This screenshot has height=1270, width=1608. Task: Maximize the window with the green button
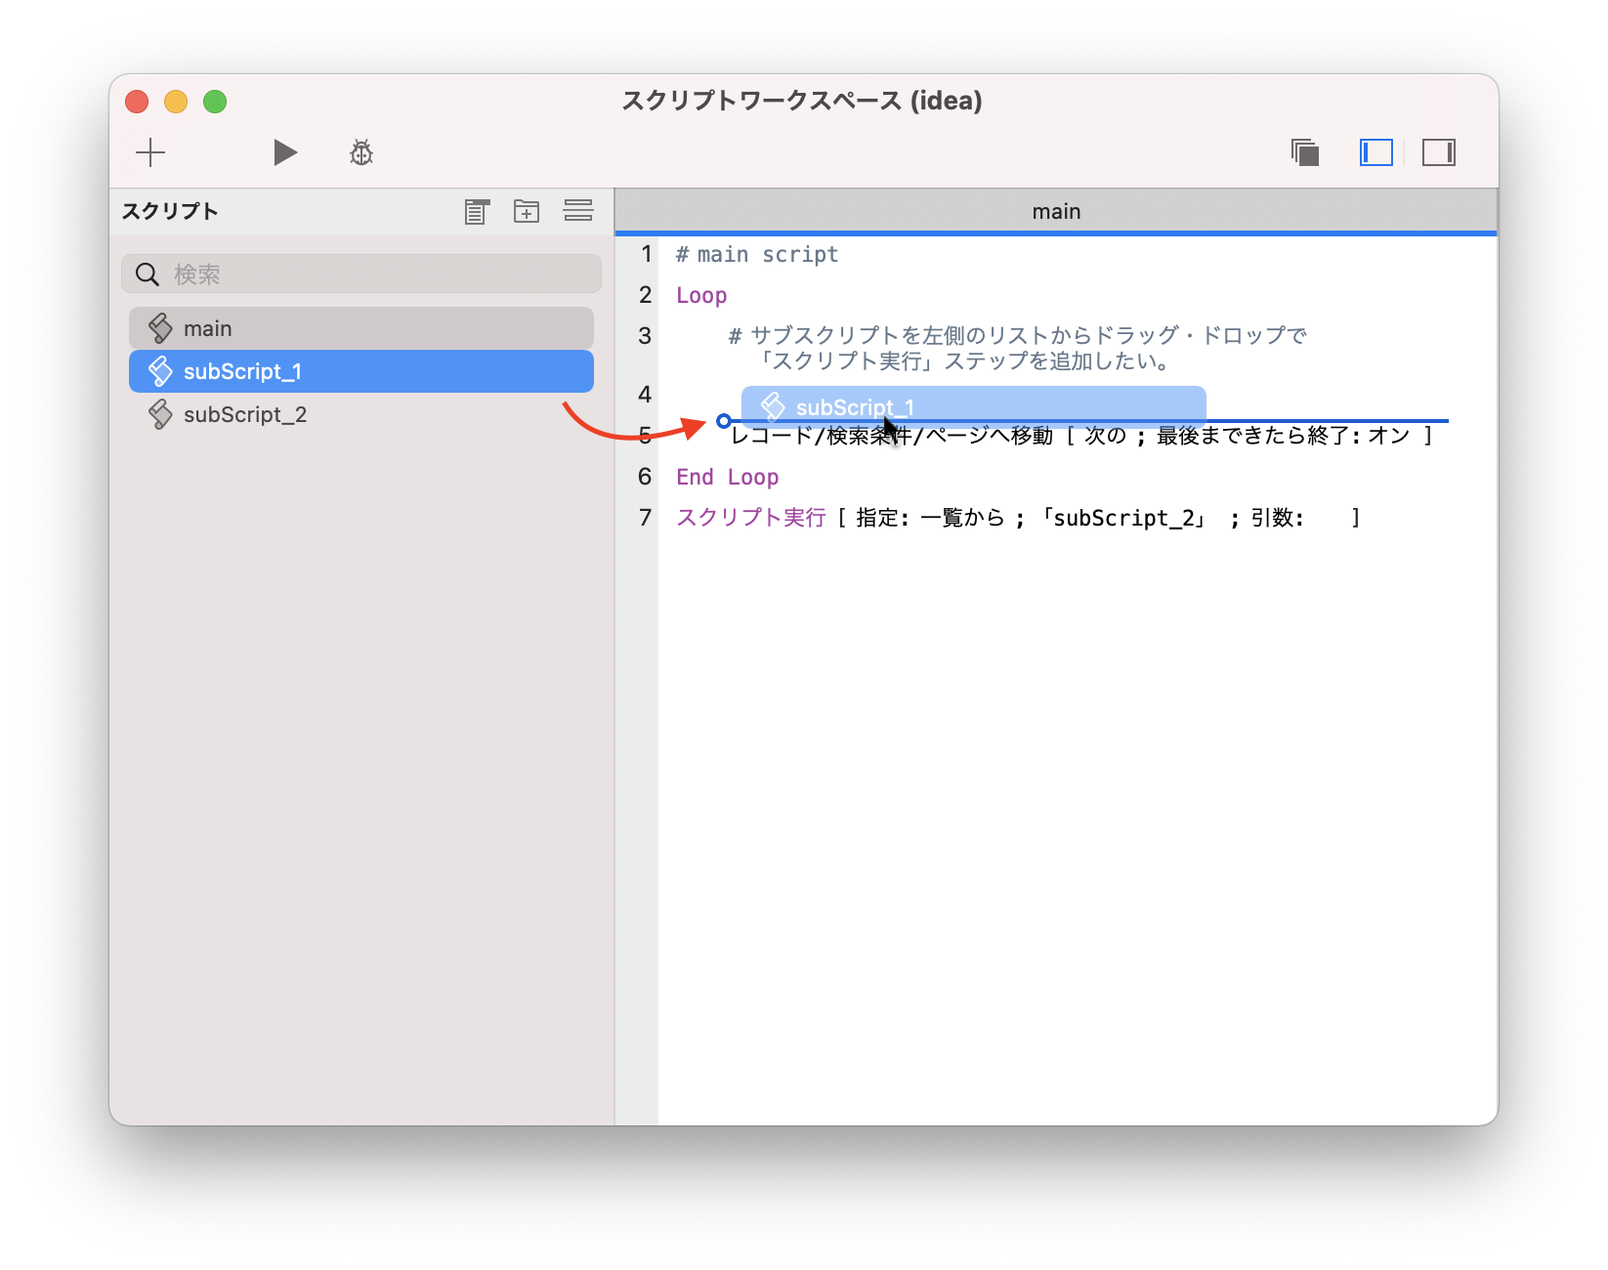215,102
